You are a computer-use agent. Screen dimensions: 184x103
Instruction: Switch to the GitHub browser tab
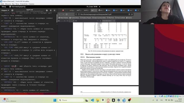101,10
